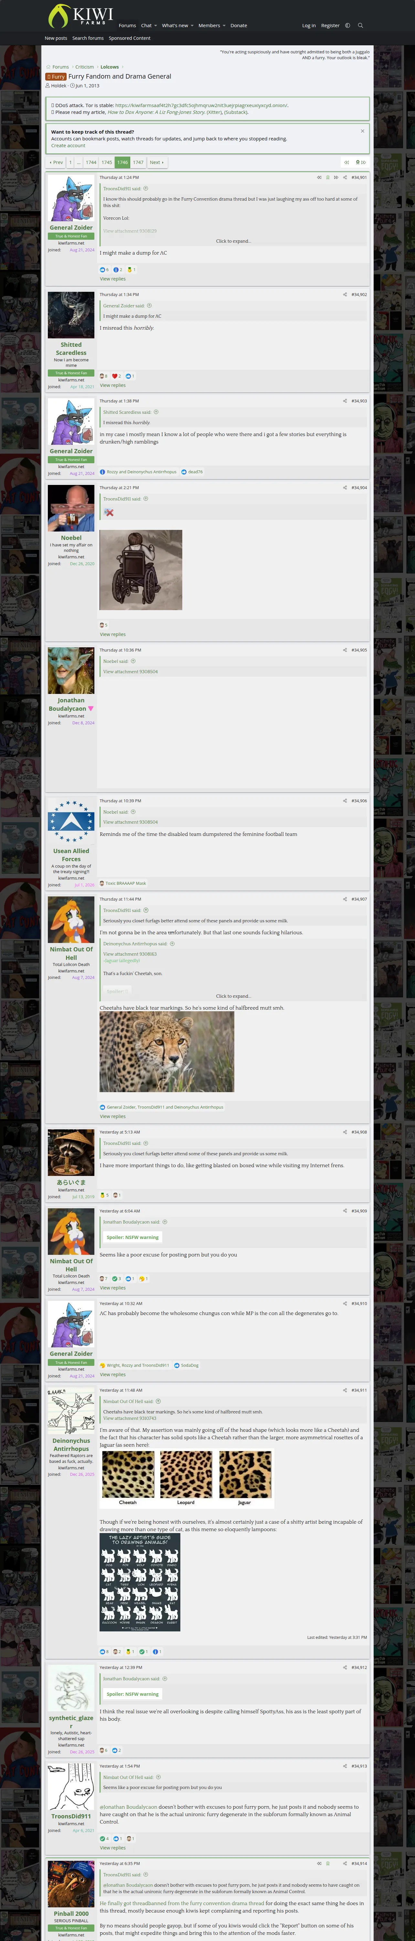Viewport: 415px width, 1941px height.
Task: View replies on post #34,902
Action: tap(113, 385)
